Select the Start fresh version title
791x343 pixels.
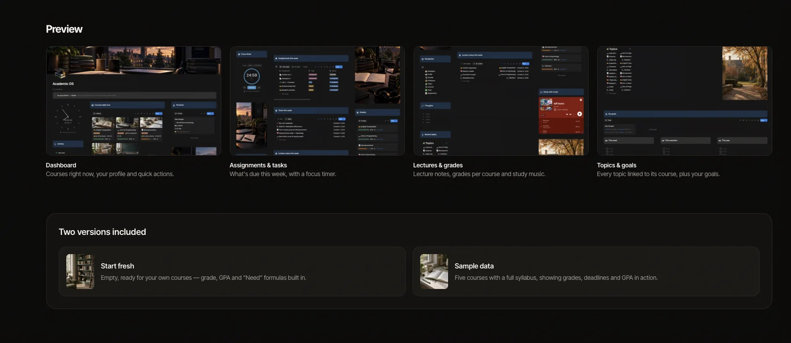coord(117,266)
